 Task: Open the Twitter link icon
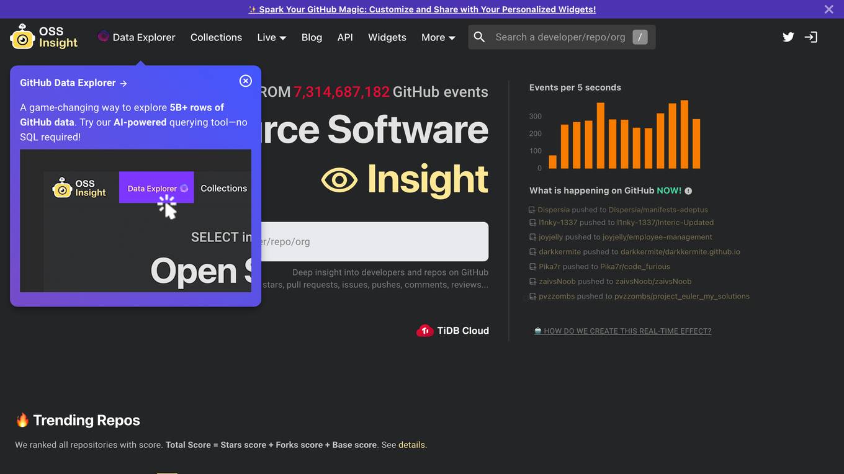pos(788,37)
